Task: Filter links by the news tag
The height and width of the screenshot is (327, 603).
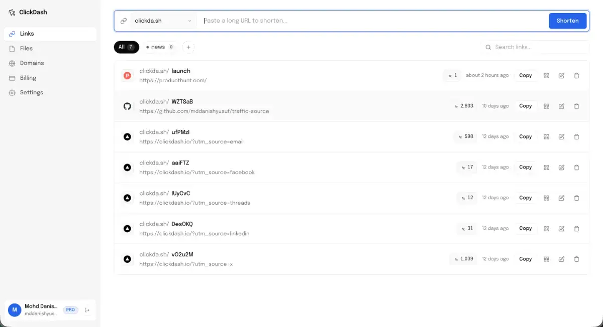Action: click(160, 47)
